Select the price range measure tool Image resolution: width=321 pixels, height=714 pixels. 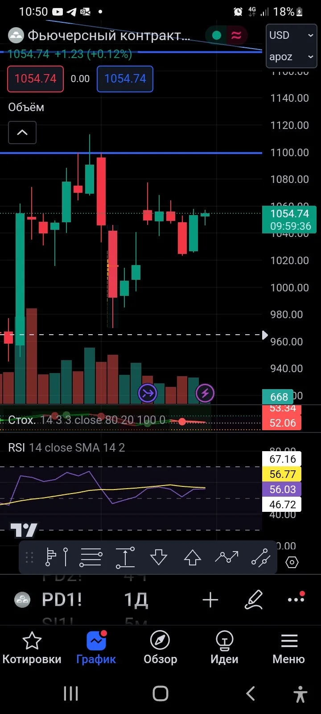click(x=125, y=557)
